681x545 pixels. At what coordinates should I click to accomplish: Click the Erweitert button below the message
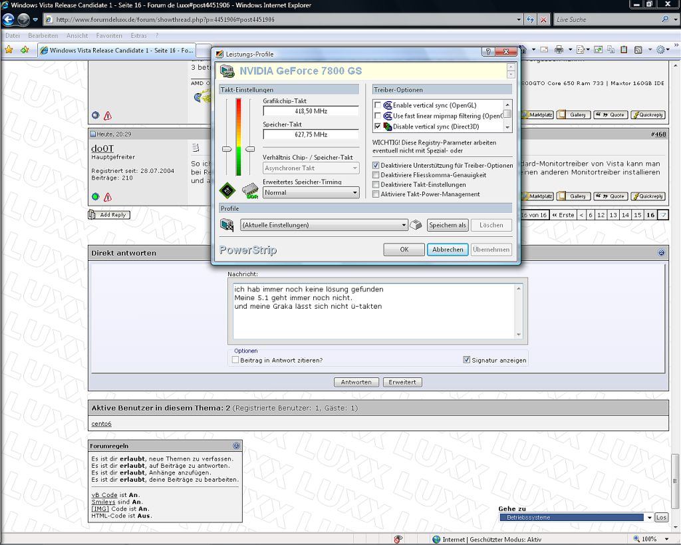click(402, 382)
